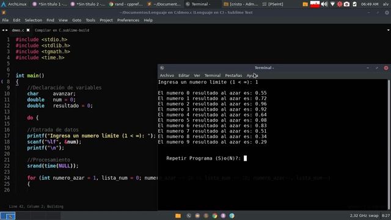Click the red and white tray indicator

click(x=315, y=4)
